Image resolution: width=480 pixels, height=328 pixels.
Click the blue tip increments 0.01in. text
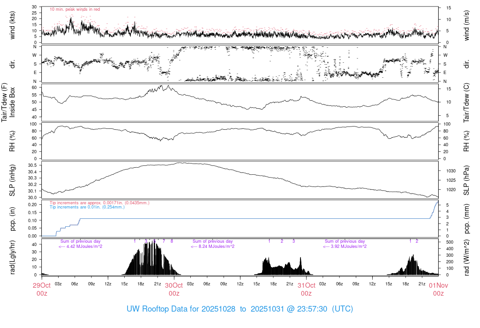pyautogui.click(x=87, y=207)
